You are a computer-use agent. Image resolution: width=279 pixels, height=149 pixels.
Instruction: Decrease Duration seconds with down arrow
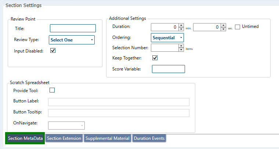click(x=224, y=29)
